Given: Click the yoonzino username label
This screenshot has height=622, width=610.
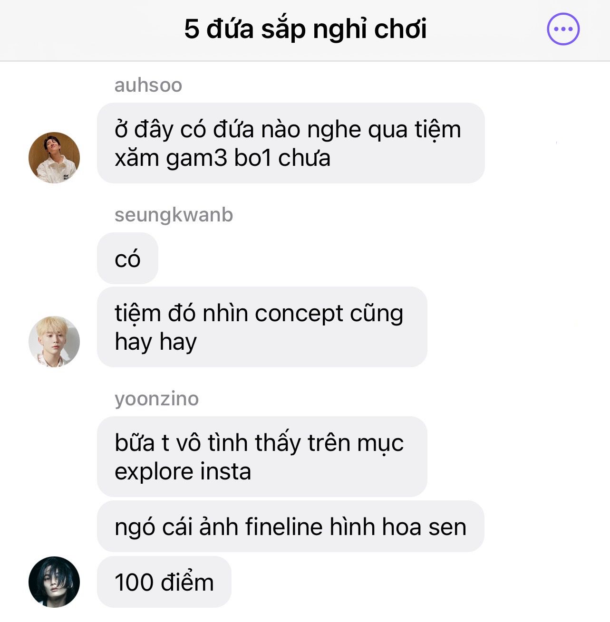Looking at the screenshot, I should click(x=156, y=399).
